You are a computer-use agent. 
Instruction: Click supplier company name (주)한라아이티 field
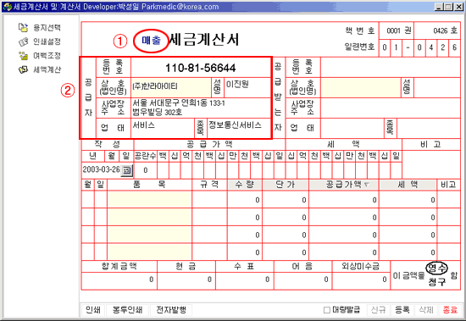coord(171,87)
